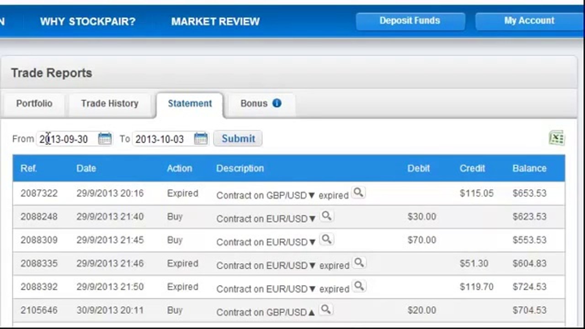Click the Description column header

pos(240,168)
